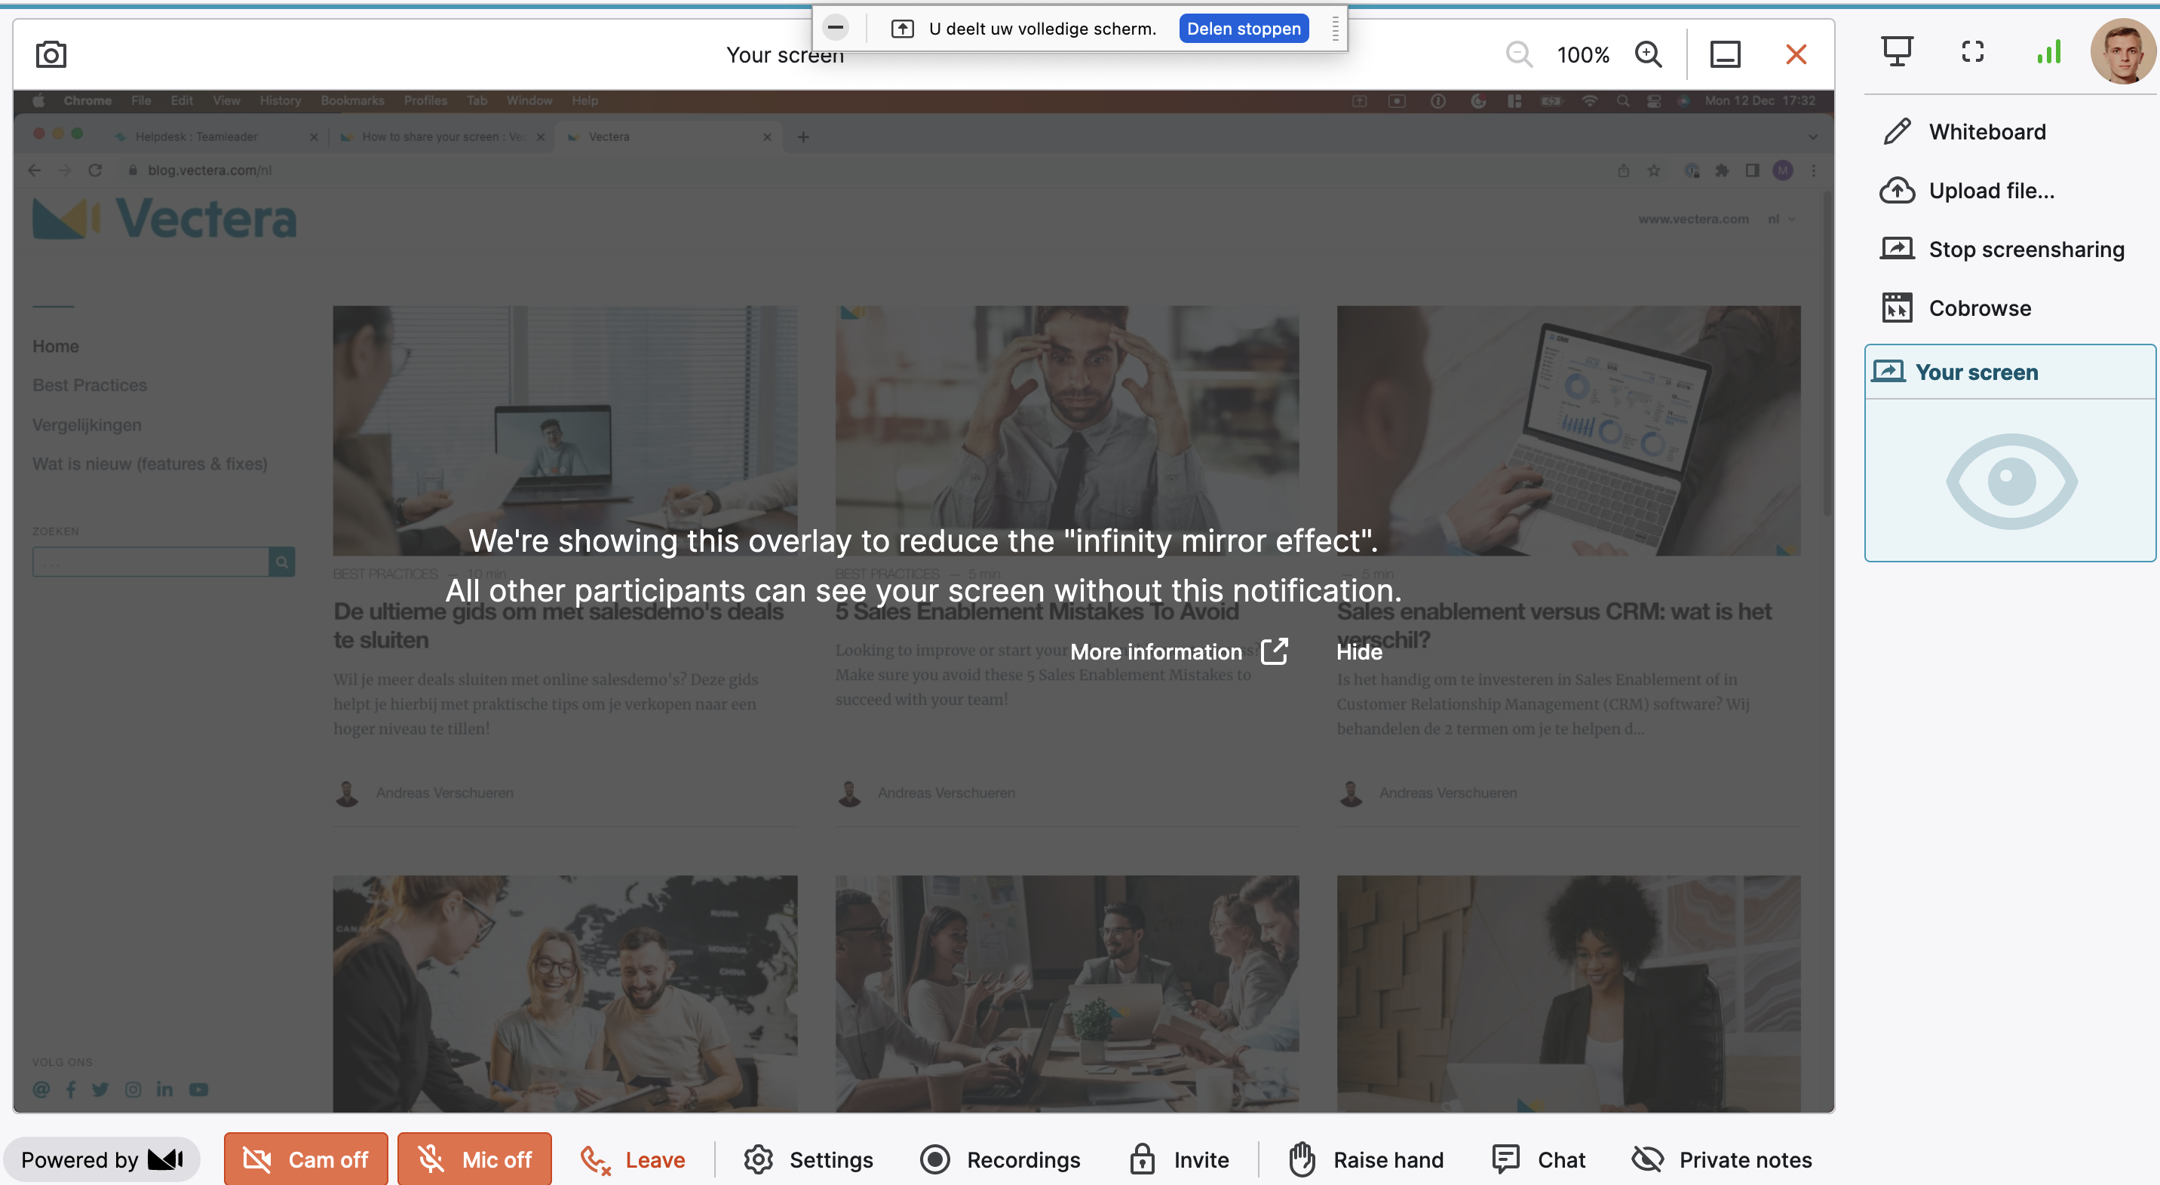Open Recordings
Image resolution: width=2160 pixels, height=1185 pixels.
[x=1000, y=1159]
